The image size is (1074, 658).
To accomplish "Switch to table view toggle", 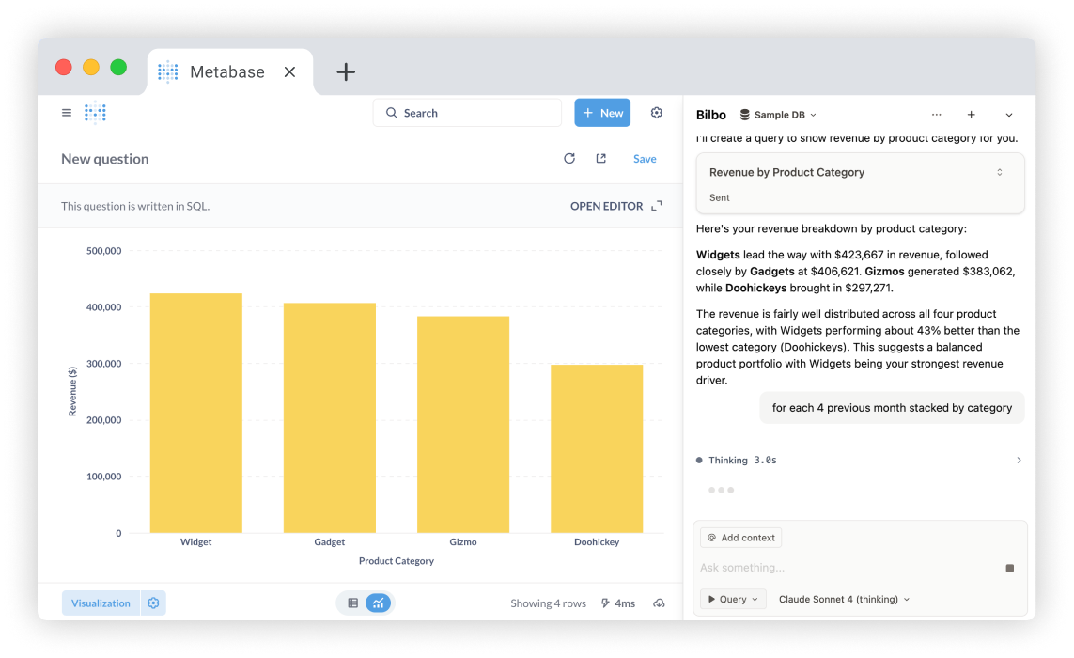I will 353,603.
